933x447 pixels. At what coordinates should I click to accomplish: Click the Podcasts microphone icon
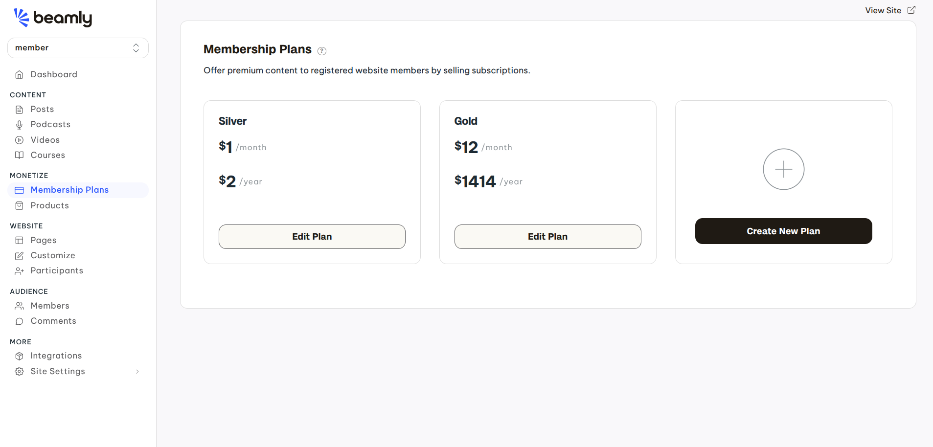(19, 125)
